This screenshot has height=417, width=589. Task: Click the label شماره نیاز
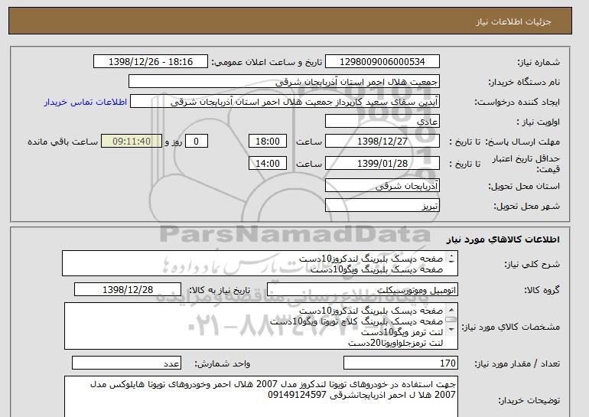click(539, 62)
